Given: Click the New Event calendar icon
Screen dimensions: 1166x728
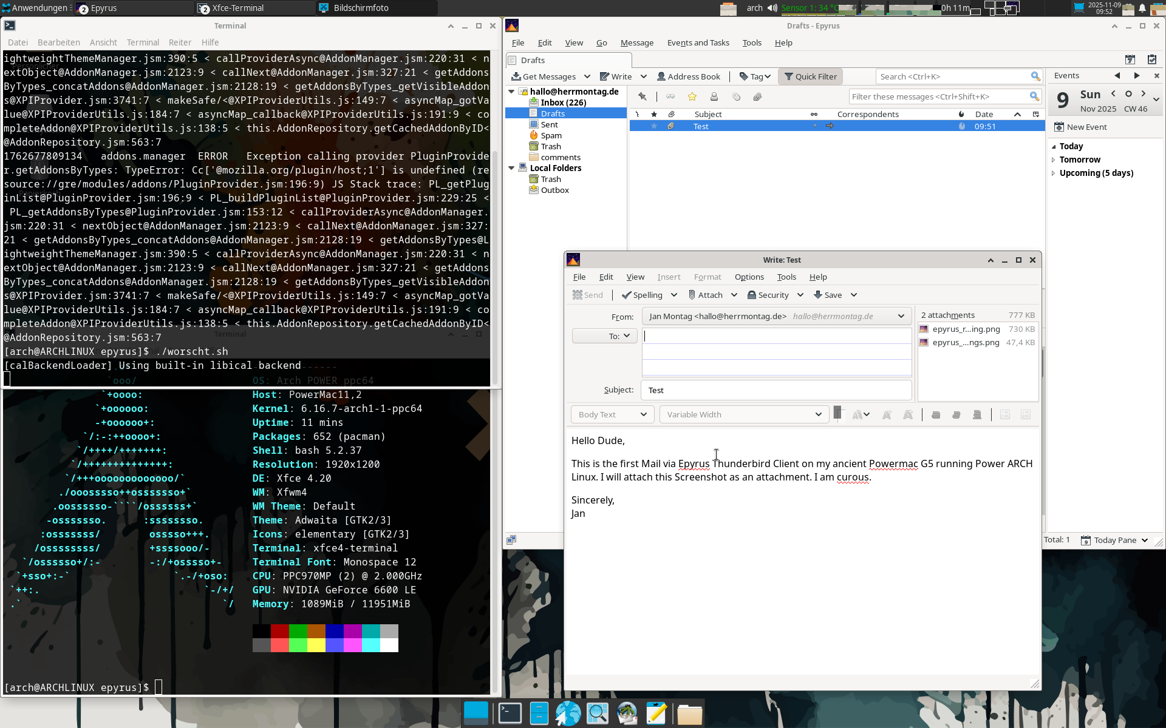Looking at the screenshot, I should coord(1059,127).
